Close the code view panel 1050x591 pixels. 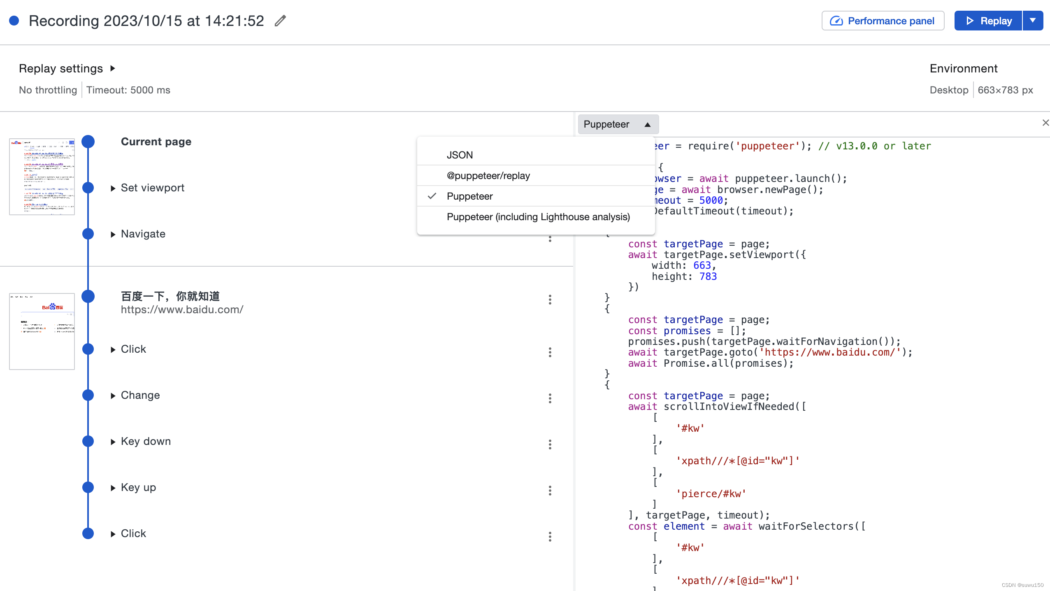coord(1045,123)
